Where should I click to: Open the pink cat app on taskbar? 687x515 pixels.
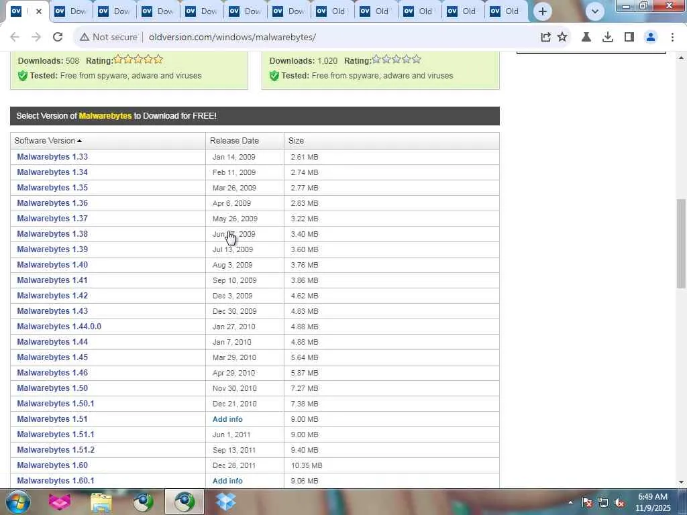pos(60,502)
